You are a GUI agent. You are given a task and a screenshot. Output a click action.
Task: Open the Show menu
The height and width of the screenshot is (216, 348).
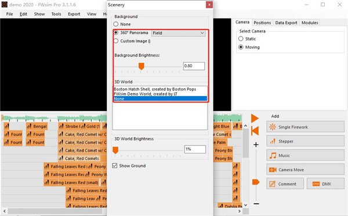39,14
